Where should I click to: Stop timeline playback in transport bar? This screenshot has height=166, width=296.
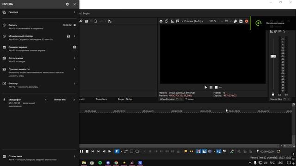(87, 151)
